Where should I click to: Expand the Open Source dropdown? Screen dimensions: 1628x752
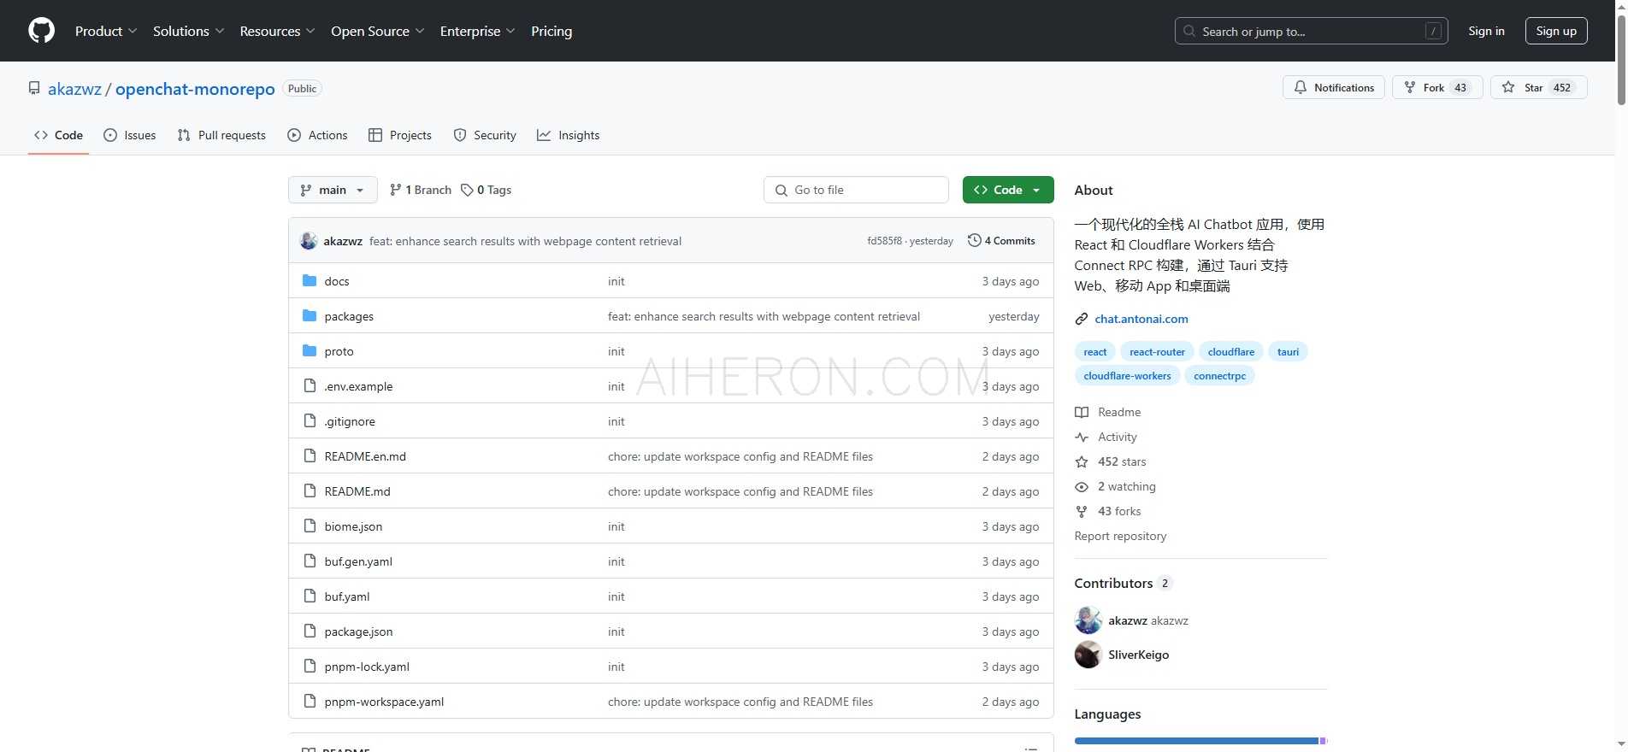(378, 31)
